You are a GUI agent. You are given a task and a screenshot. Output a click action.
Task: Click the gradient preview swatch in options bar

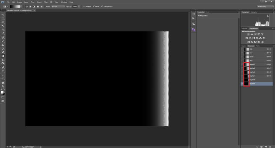coord(15,6)
